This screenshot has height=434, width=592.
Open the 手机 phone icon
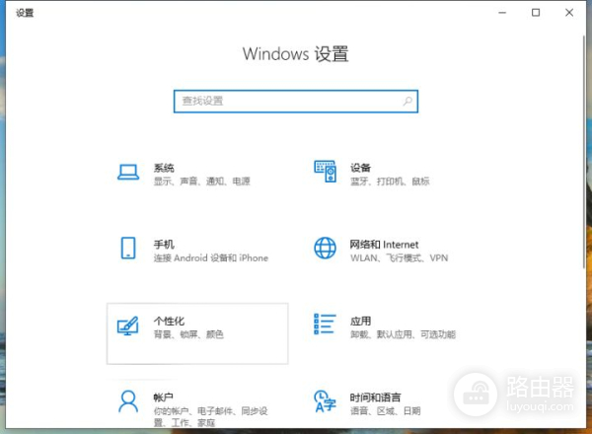point(128,248)
